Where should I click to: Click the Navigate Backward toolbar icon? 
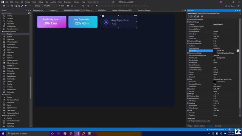pos(4,6)
